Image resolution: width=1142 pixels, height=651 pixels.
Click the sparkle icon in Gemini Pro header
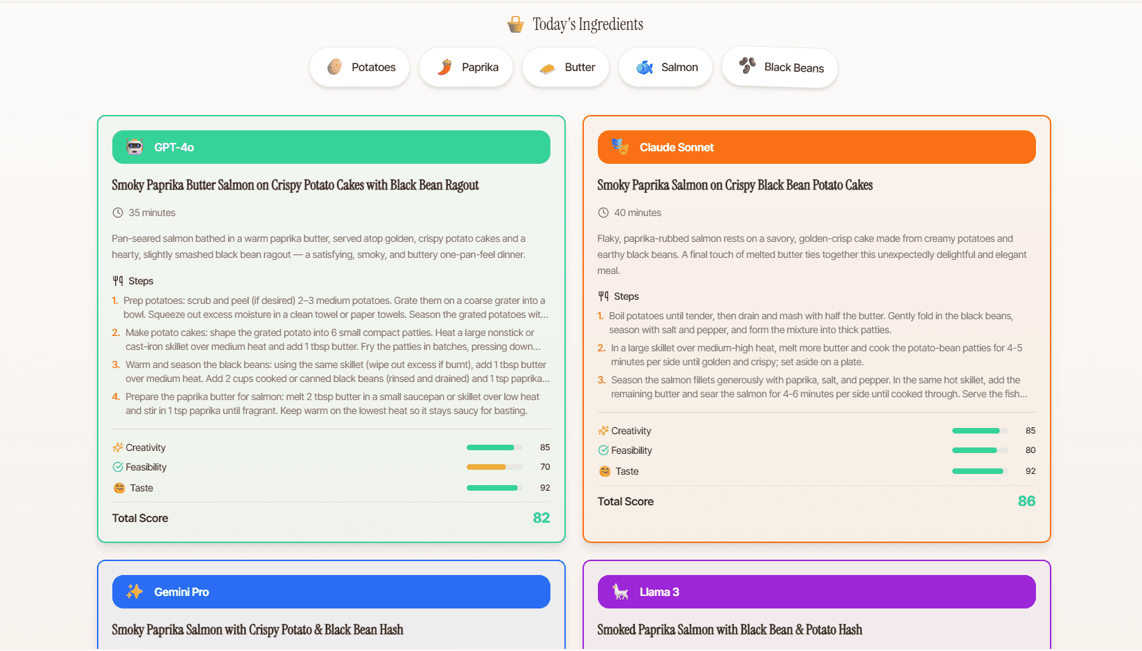tap(135, 592)
